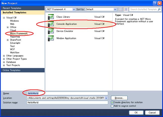Click the Solution name input field
This screenshot has width=163, height=117.
(67, 102)
